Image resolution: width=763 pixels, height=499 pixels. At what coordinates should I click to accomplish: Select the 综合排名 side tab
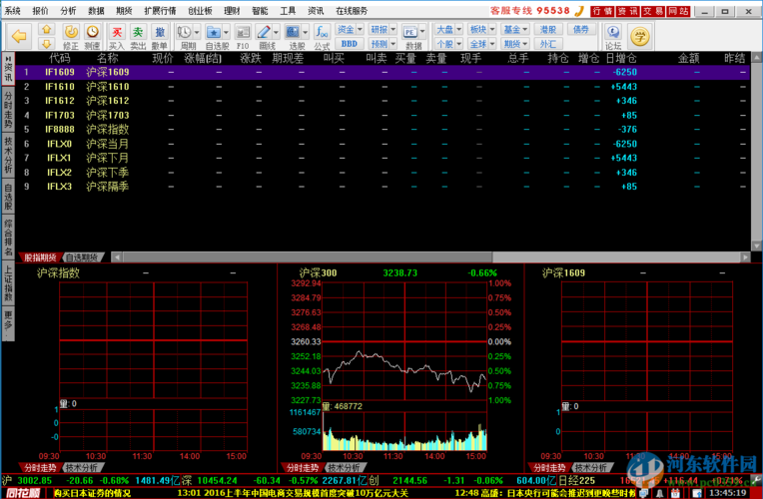(x=8, y=238)
